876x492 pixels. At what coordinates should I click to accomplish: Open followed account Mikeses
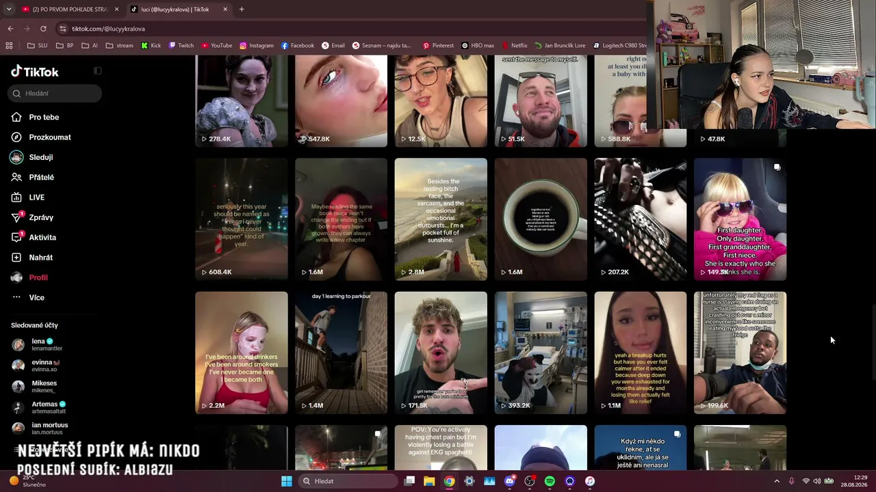[x=34, y=387]
